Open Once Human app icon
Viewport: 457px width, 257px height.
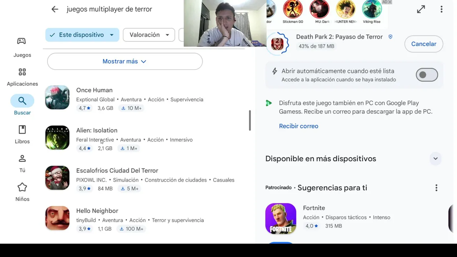(x=57, y=97)
